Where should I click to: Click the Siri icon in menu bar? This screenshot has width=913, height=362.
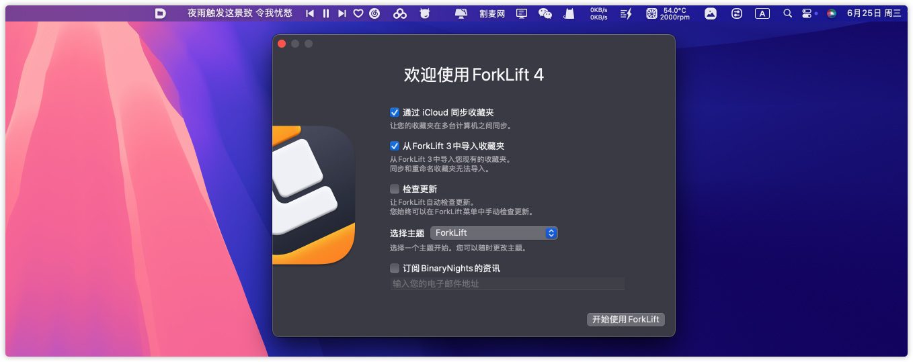(832, 13)
